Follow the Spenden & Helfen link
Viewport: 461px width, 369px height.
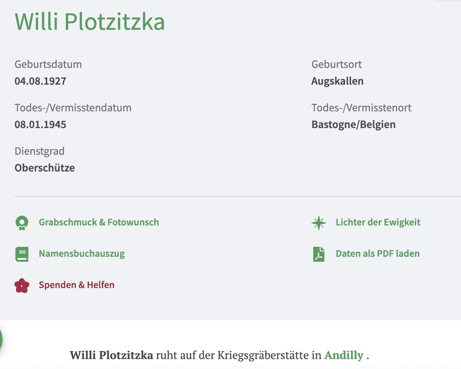[76, 285]
